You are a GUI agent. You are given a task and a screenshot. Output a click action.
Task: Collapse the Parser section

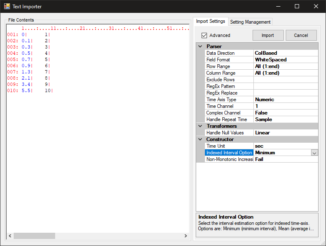(200, 46)
